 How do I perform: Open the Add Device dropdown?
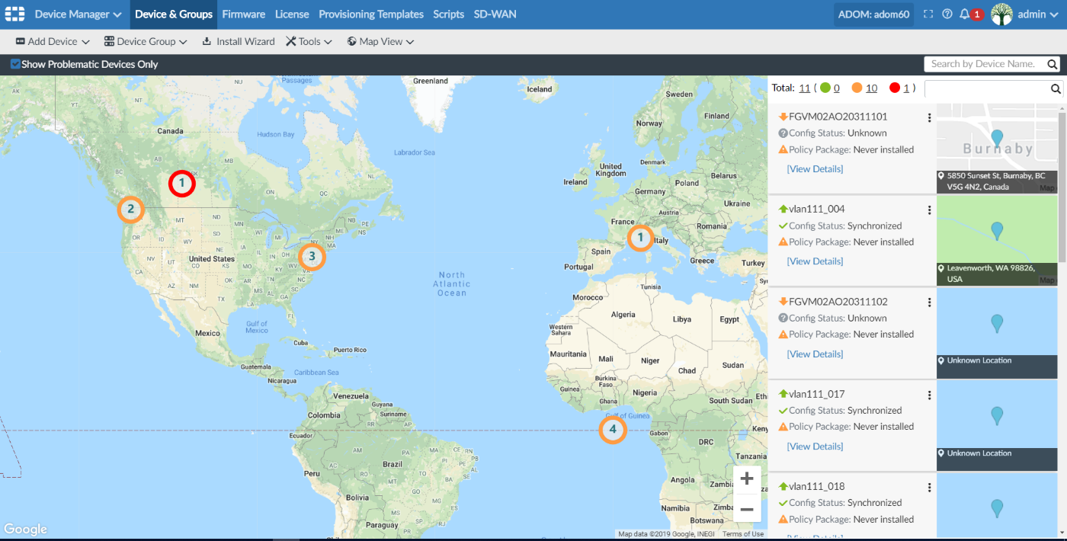point(51,41)
